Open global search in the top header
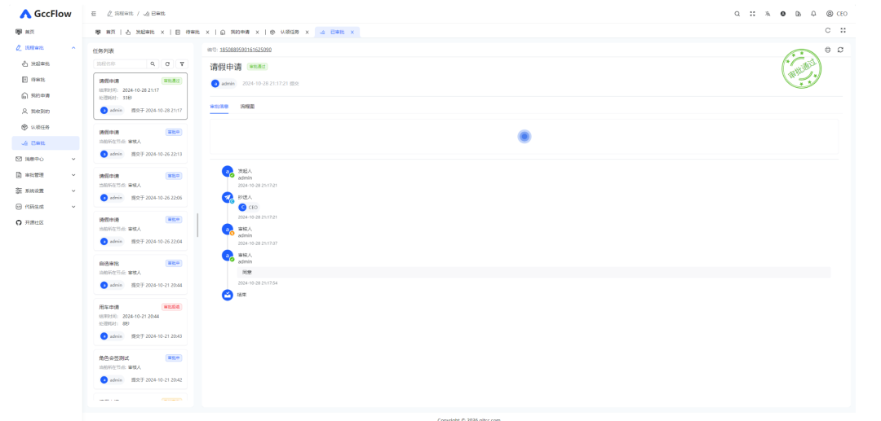Screen dimensions: 881x421 click(737, 14)
